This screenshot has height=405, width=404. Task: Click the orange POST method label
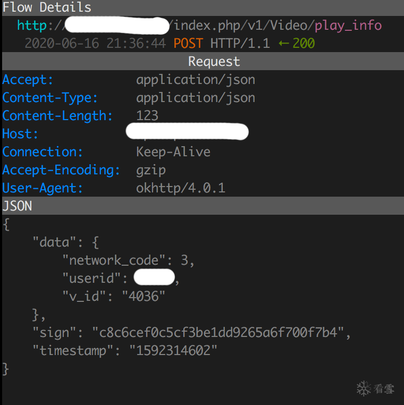[x=188, y=43]
